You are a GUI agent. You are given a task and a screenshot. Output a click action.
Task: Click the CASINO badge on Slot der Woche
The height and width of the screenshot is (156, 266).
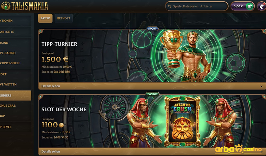(152, 94)
